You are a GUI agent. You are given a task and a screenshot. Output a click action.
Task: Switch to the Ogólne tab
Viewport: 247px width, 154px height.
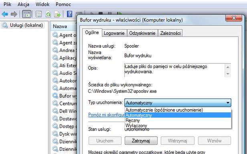point(92,32)
